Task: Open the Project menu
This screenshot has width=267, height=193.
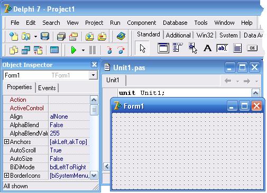Action: (x=94, y=23)
